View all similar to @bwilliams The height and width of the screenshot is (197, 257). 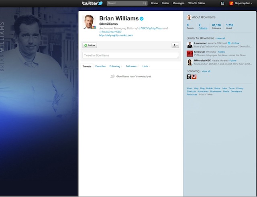pos(220,38)
